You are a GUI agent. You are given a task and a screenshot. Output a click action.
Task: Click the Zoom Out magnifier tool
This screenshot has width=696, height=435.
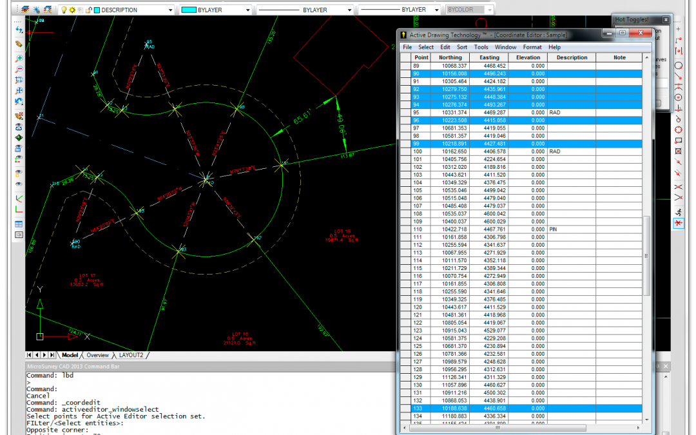pyautogui.click(x=19, y=69)
